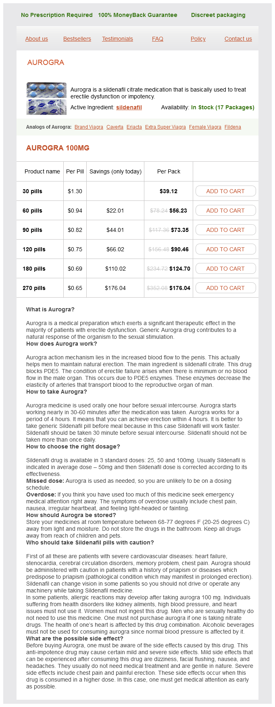Open the Female Viagra analog link
The height and width of the screenshot is (707, 275).
(205, 127)
